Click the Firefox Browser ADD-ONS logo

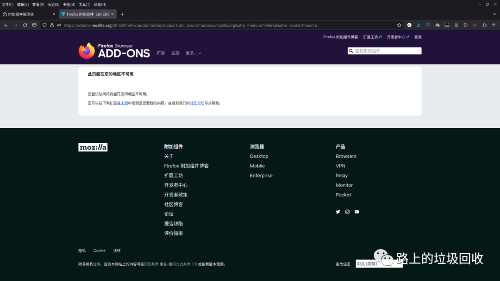coord(114,51)
